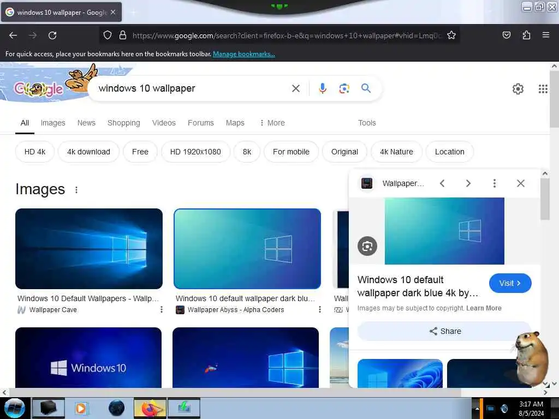
Task: Open Google quick settings gear
Action: (518, 89)
